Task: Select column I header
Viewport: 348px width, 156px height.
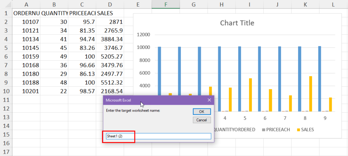Action: (x=249, y=4)
